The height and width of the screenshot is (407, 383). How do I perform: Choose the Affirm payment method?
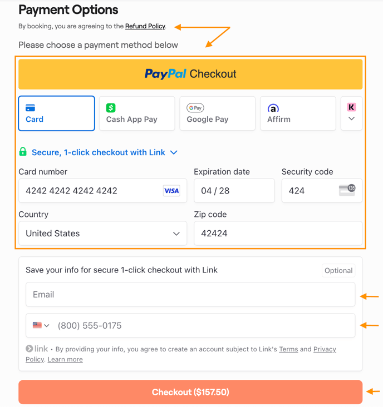click(x=298, y=113)
